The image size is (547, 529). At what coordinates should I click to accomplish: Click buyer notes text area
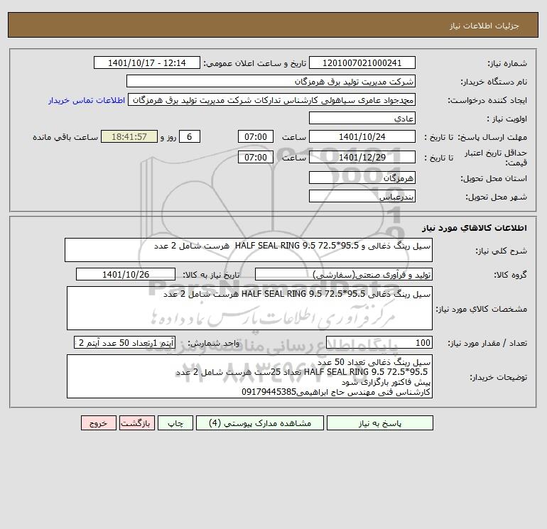coord(249,376)
